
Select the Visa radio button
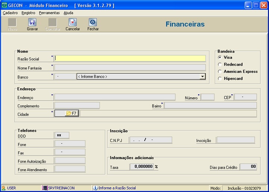point(220,57)
